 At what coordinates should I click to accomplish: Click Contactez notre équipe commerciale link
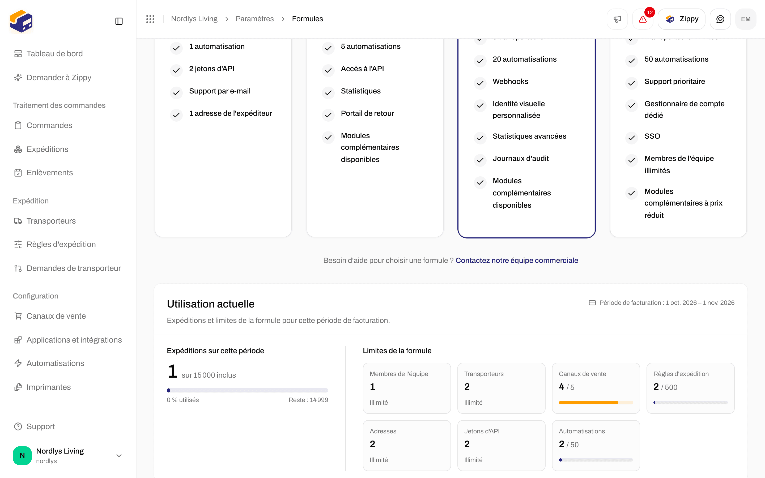[517, 260]
